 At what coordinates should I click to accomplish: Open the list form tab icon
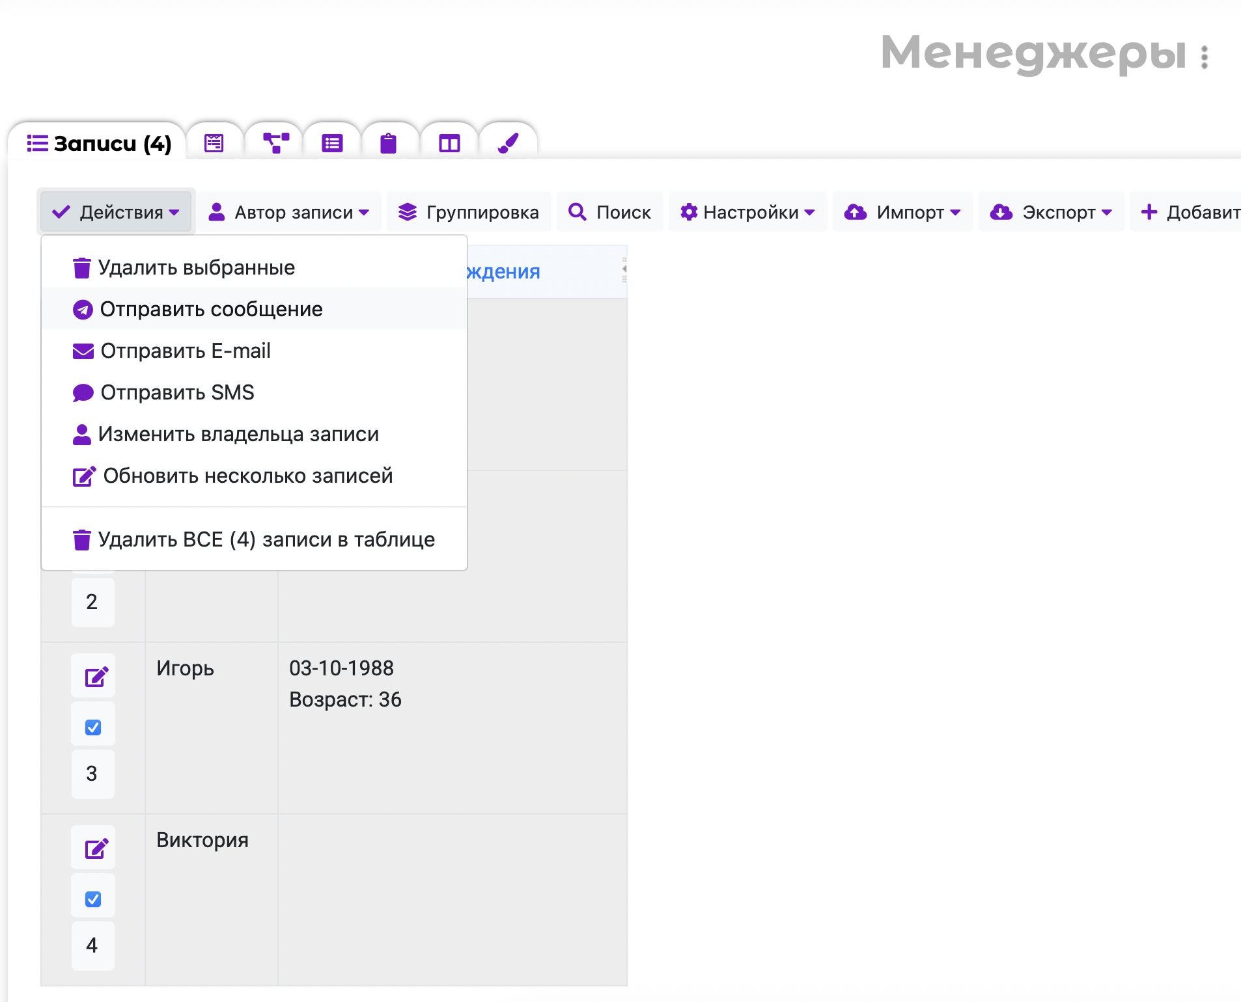[332, 142]
